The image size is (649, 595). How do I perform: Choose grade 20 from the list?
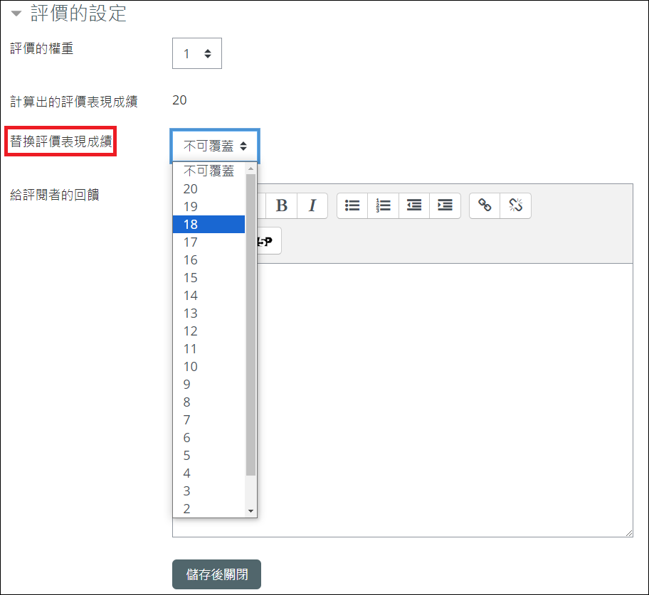(209, 188)
